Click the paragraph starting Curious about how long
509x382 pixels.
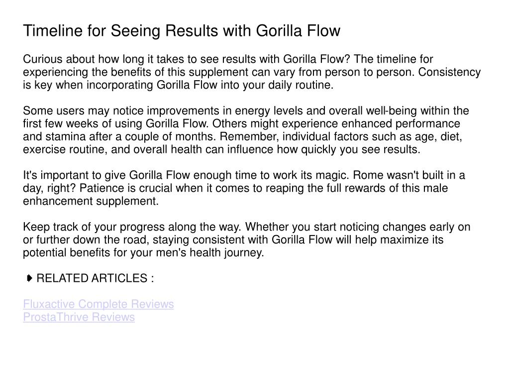(x=252, y=72)
